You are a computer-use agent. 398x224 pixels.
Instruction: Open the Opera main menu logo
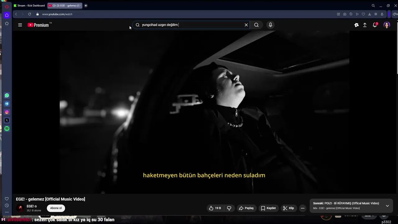pos(7,7)
